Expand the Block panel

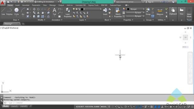108,20
